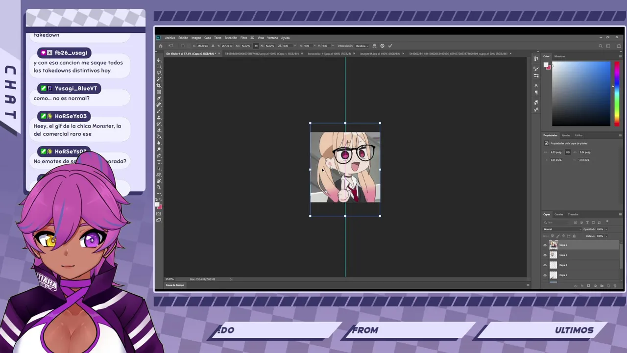Click the foreground color swatch in toolbar
Screen dimensions: 627x353
pyautogui.click(x=157, y=204)
